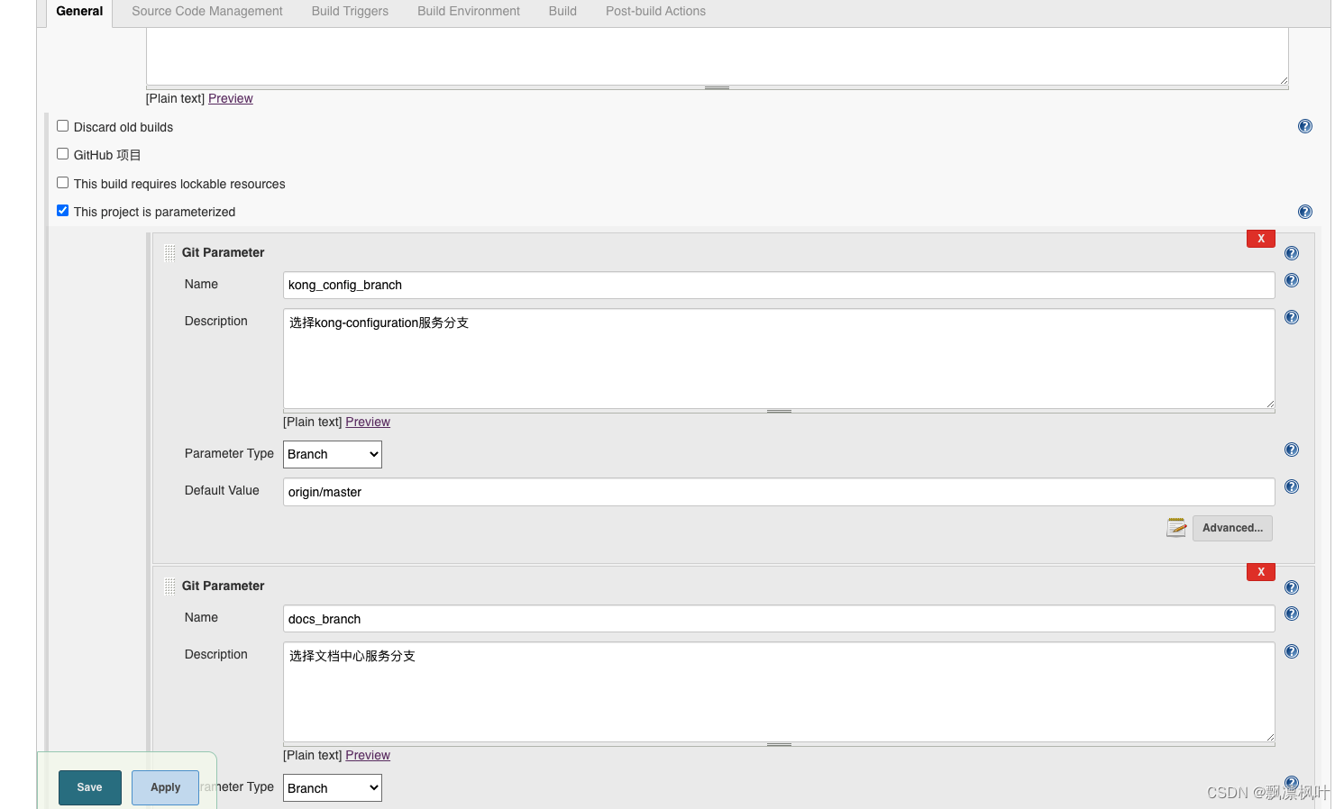Open Parameter Type dropdown for docs_branch
Screen dimensions: 1344x809
332,787
